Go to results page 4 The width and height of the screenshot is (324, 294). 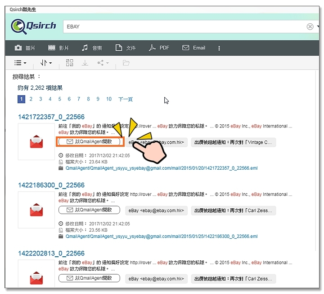(50, 99)
